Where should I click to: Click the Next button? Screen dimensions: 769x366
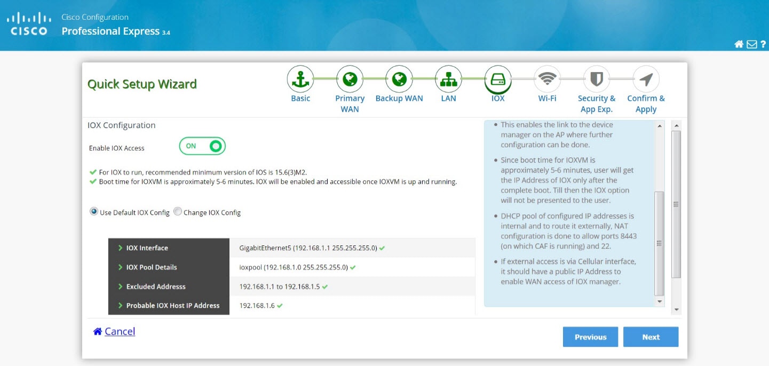coord(651,337)
